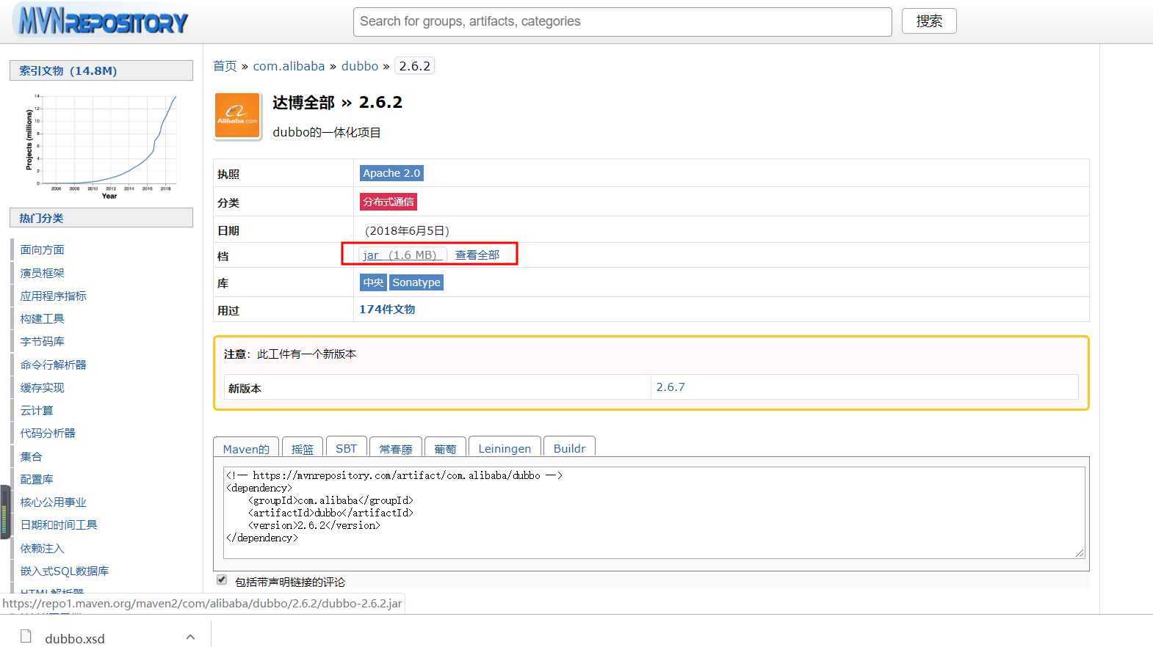1153x647 pixels.
Task: Open dubbo breadcrumb link
Action: click(x=360, y=66)
